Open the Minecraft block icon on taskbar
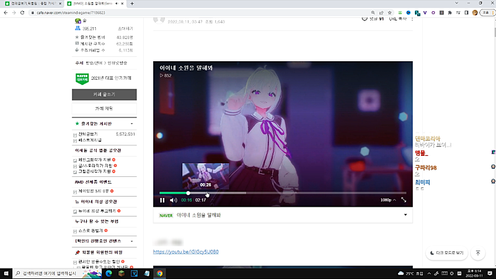Viewport: 496px width, 279px height. coord(122,273)
